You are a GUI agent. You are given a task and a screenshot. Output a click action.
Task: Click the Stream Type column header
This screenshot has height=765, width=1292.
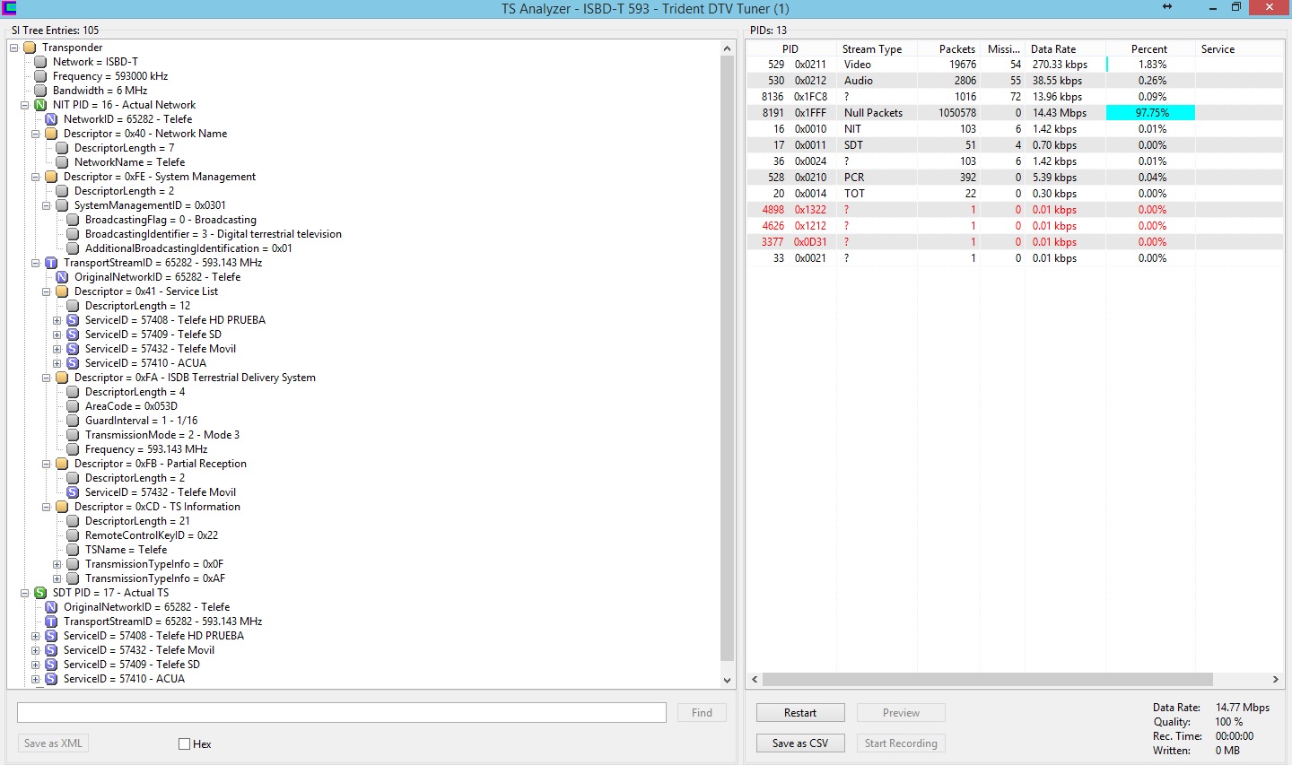(871, 49)
